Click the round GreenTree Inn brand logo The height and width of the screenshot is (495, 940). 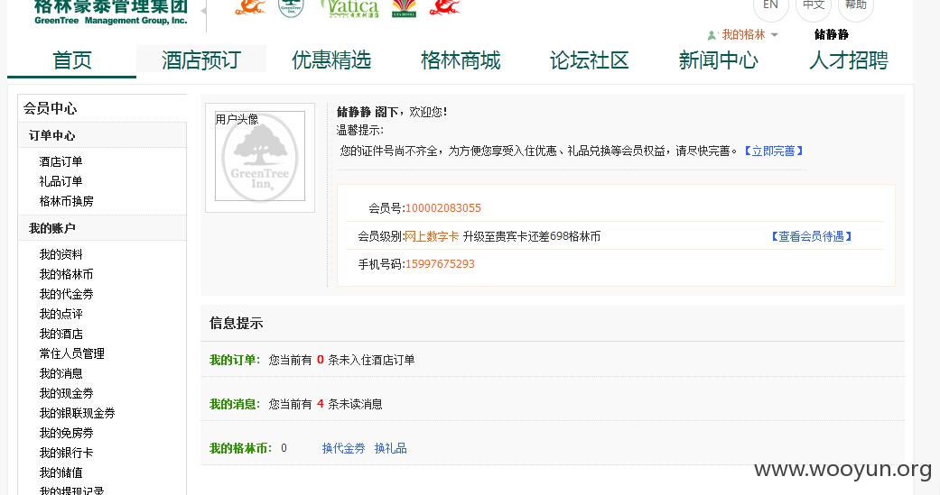[292, 8]
